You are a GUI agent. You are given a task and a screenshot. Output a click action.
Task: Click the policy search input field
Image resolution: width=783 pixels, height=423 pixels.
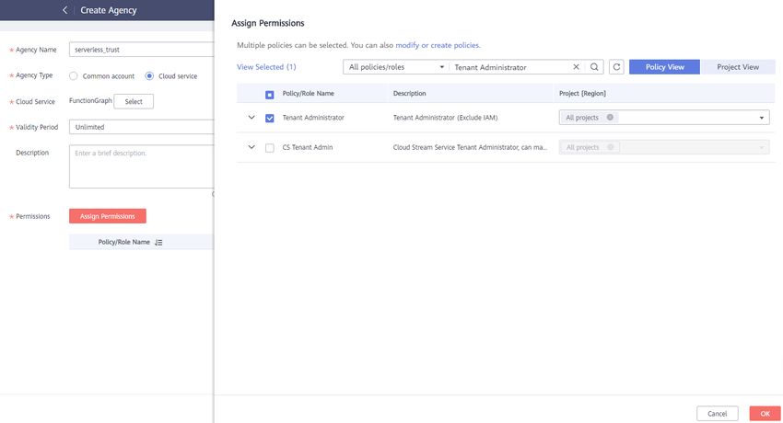pos(509,67)
